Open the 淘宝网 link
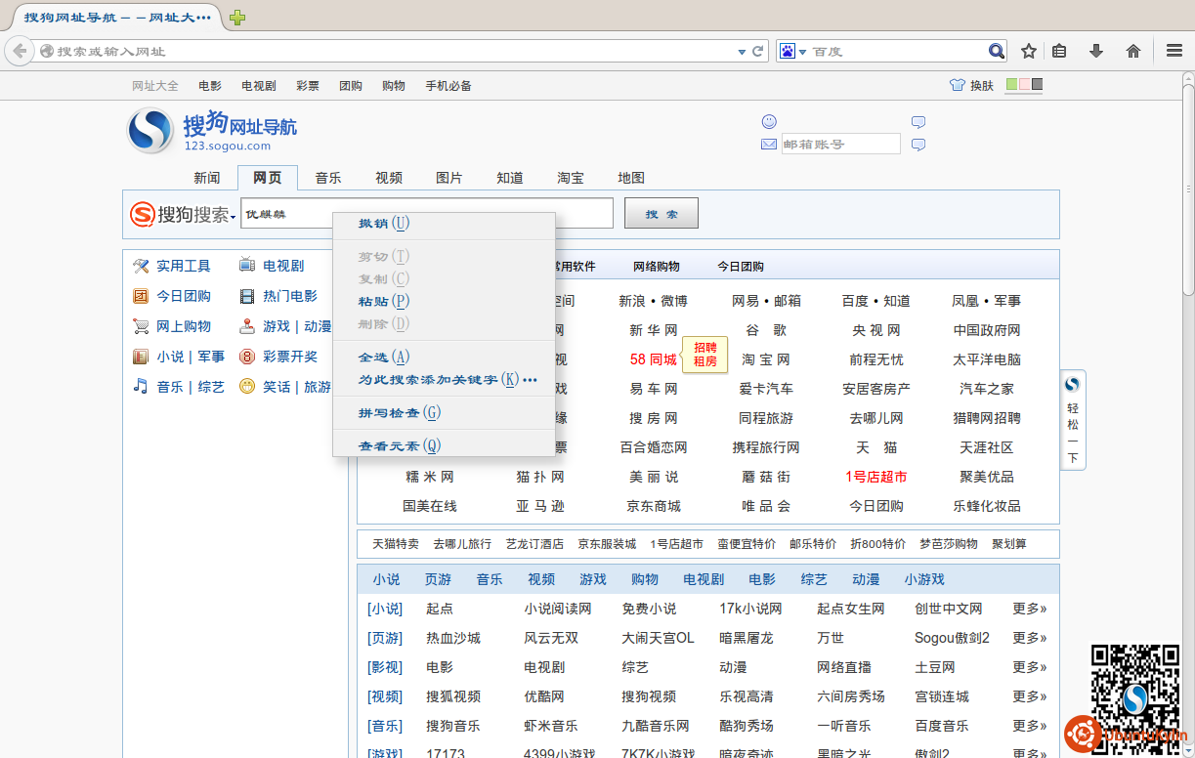1195x758 pixels. click(765, 359)
